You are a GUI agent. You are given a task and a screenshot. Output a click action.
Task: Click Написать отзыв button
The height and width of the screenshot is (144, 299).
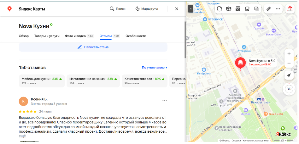pyautogui.click(x=93, y=47)
